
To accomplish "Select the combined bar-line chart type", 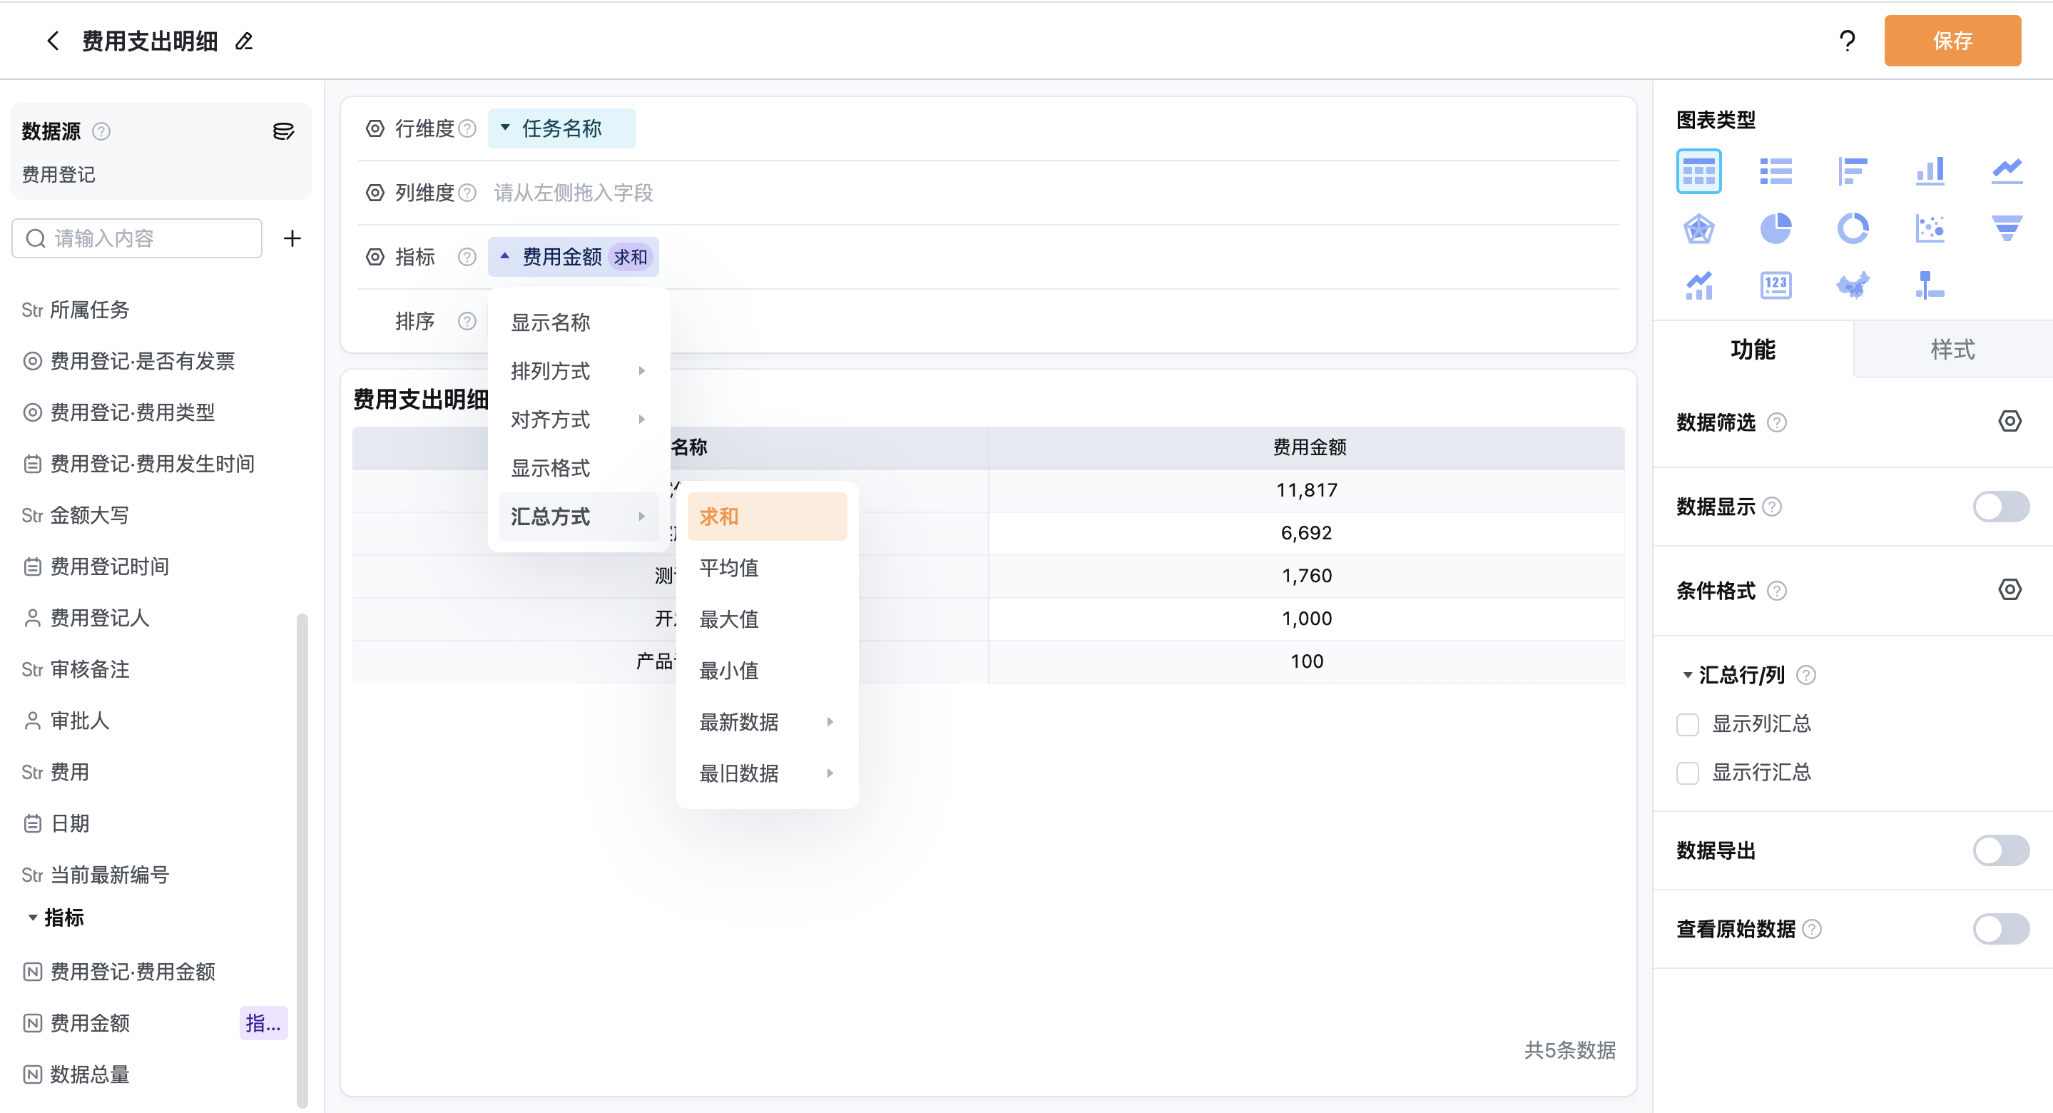I will pos(1698,285).
